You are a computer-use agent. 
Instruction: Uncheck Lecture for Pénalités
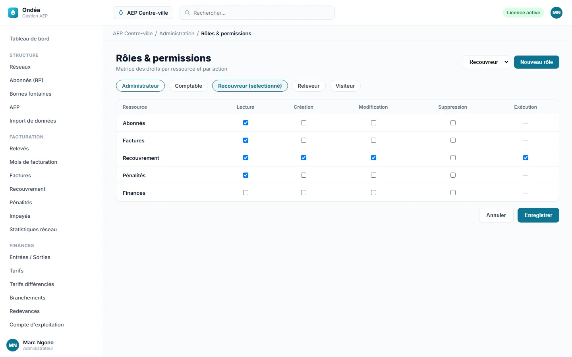[x=245, y=175]
